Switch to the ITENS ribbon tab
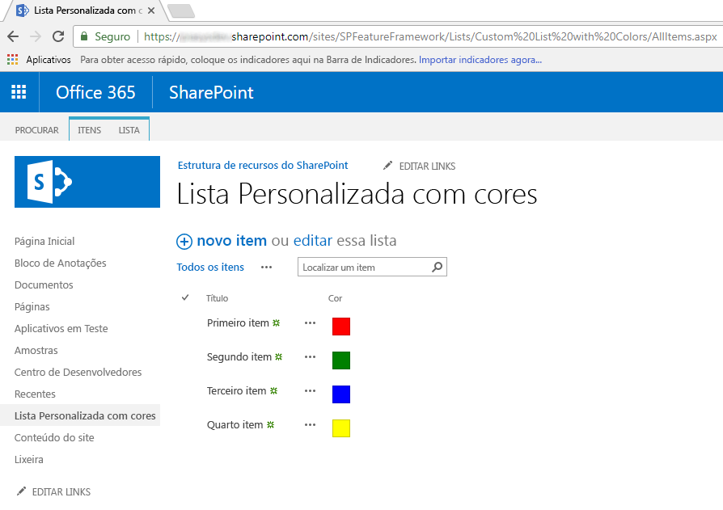Image resolution: width=723 pixels, height=510 pixels. pyautogui.click(x=90, y=130)
